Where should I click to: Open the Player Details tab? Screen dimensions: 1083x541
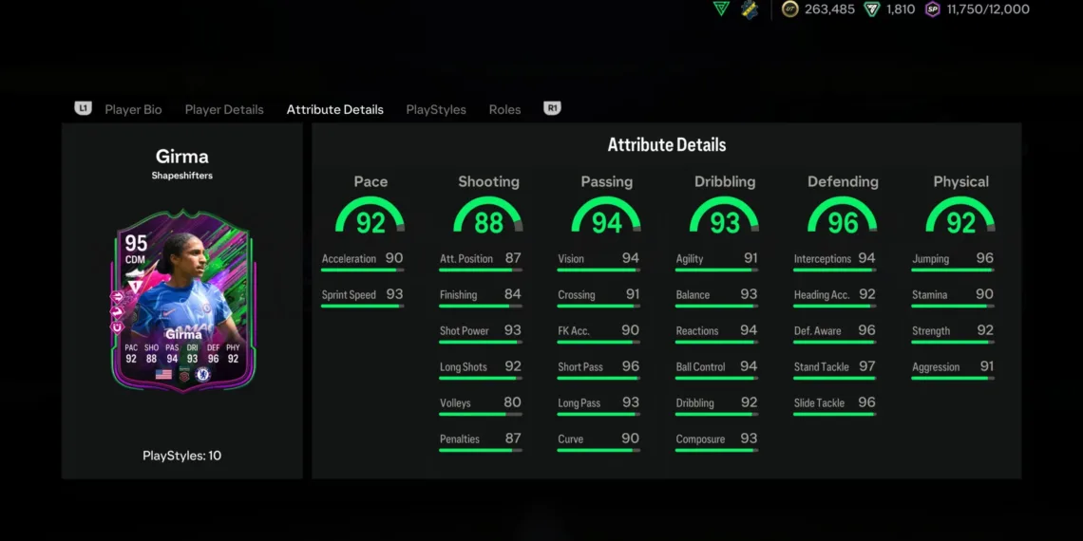(x=224, y=109)
